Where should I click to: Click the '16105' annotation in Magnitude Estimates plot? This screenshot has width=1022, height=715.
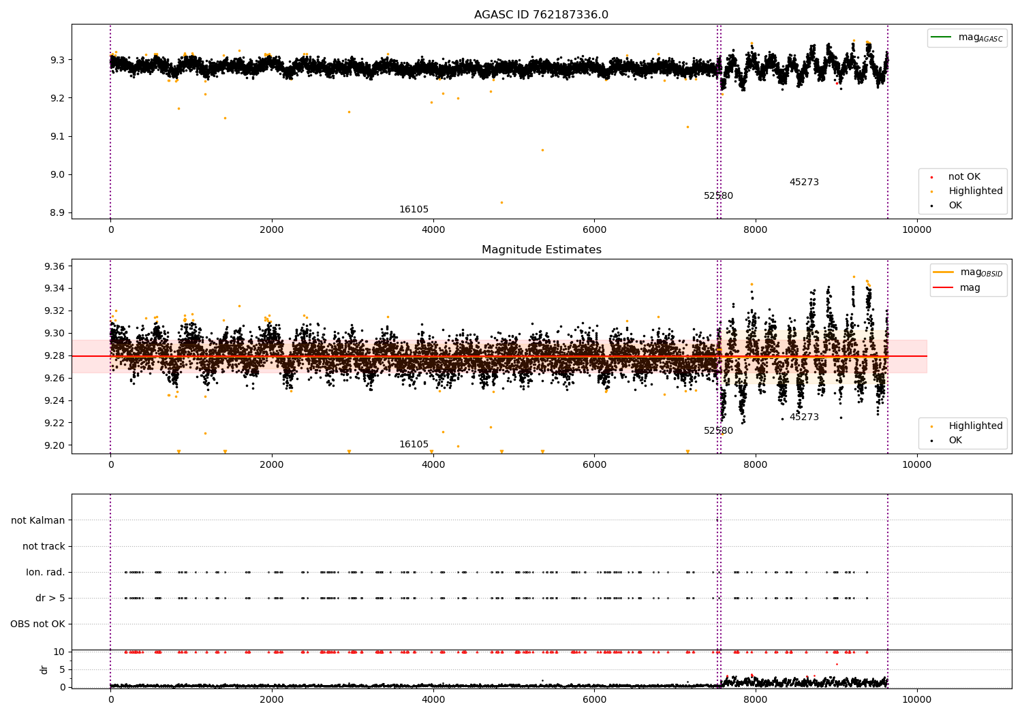click(414, 445)
